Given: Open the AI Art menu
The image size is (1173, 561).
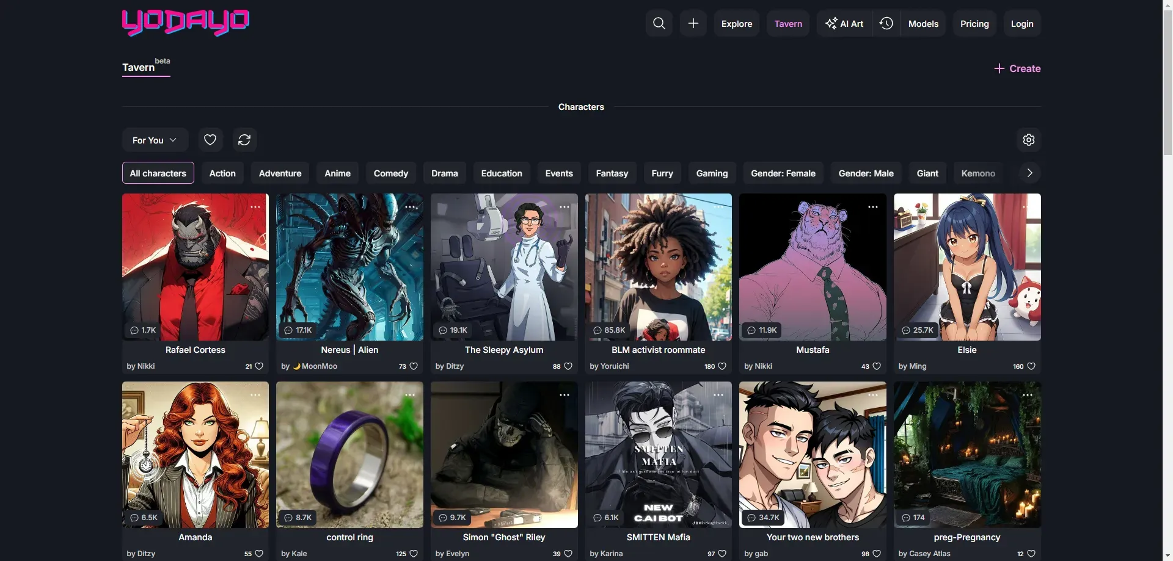Looking at the screenshot, I should click(x=844, y=24).
